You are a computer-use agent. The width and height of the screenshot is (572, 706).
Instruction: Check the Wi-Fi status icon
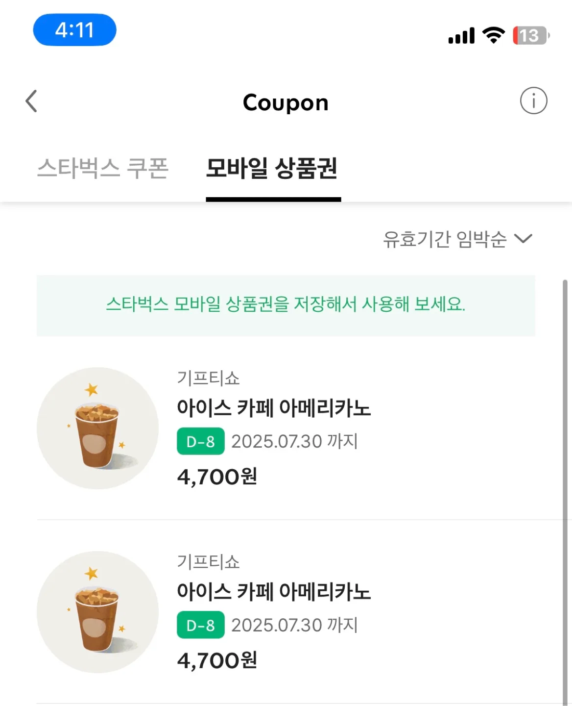pos(493,35)
